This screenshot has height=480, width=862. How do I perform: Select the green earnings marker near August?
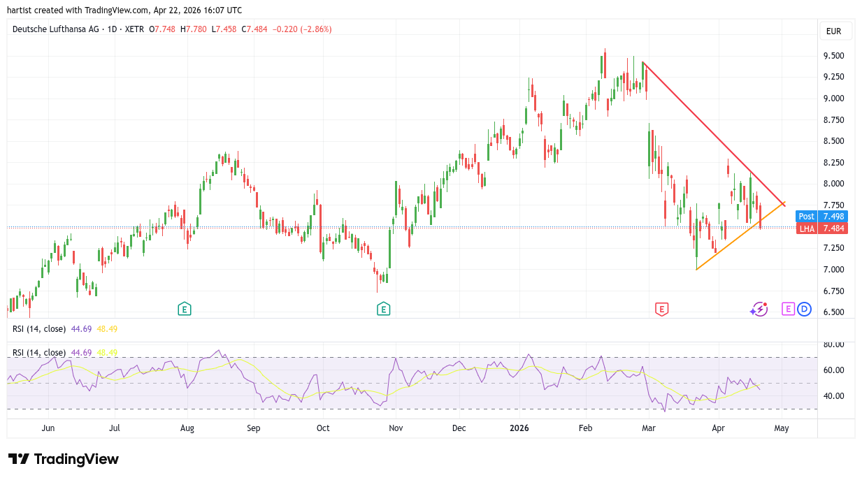click(x=184, y=309)
